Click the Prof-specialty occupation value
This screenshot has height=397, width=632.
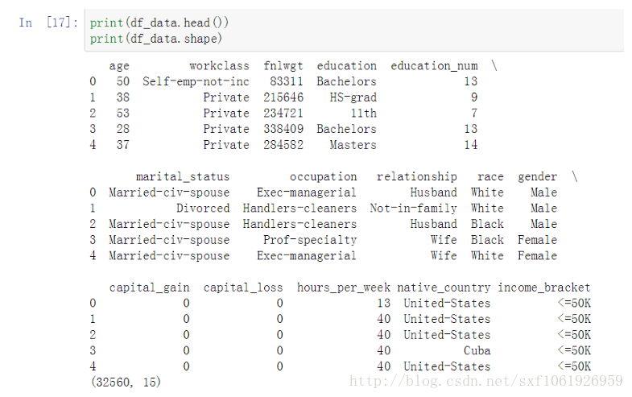(x=310, y=240)
